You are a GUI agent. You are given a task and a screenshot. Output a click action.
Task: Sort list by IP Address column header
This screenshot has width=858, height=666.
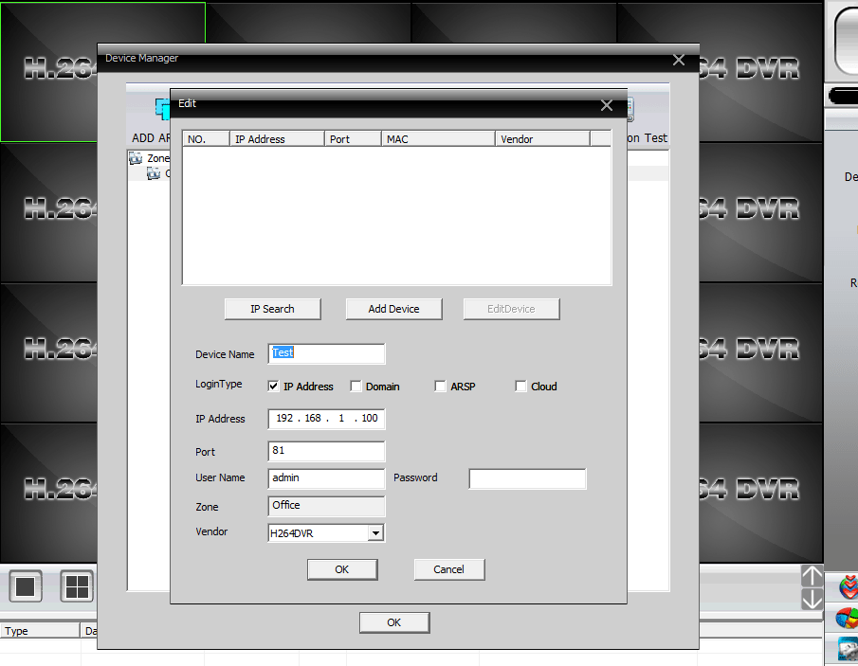coord(277,139)
